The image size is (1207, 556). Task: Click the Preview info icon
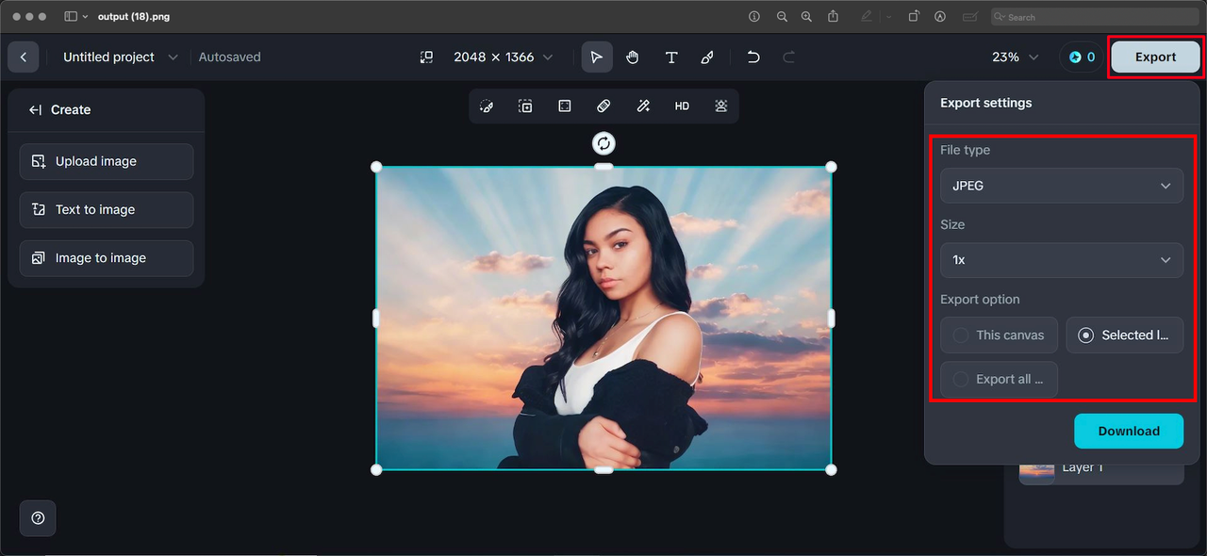click(x=754, y=17)
